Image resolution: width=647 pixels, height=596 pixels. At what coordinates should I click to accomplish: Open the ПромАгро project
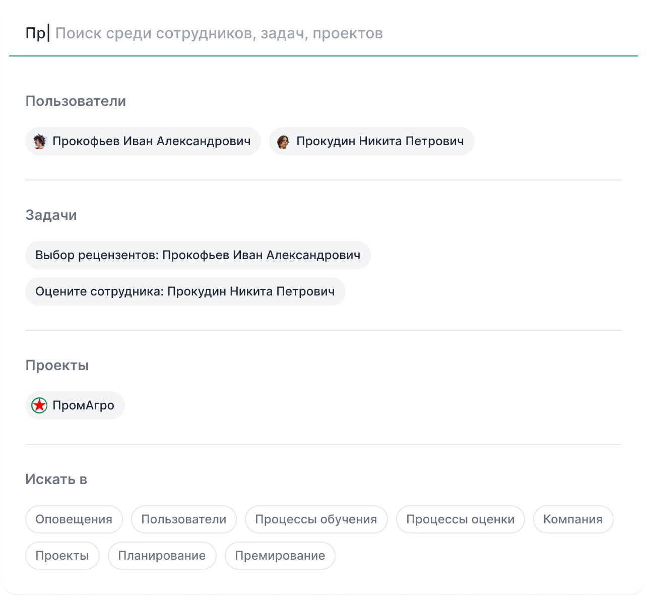[83, 405]
